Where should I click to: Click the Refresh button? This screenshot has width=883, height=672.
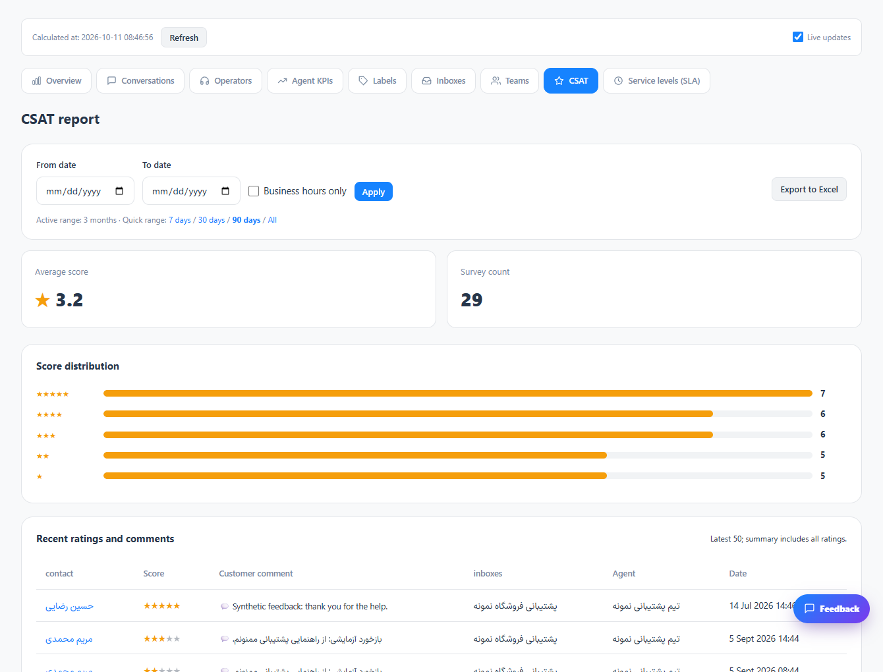(184, 38)
